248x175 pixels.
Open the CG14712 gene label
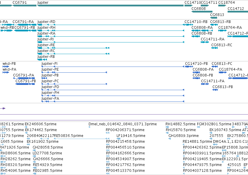click(236, 8)
